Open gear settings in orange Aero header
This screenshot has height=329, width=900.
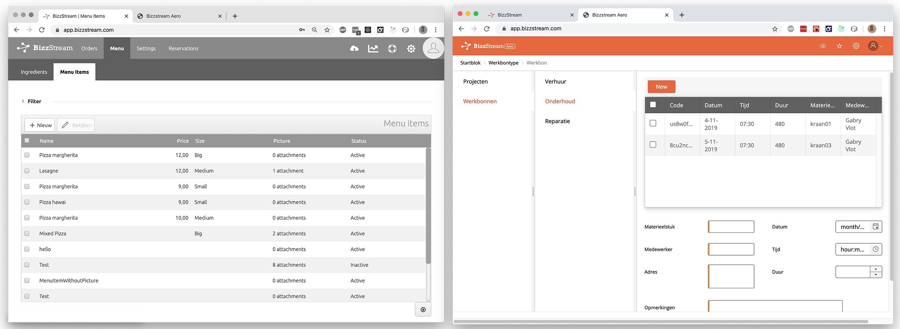coord(856,46)
